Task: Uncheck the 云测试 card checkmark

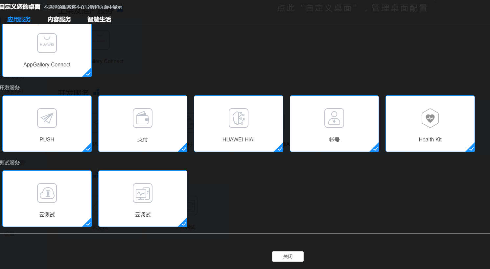Action: (x=88, y=223)
